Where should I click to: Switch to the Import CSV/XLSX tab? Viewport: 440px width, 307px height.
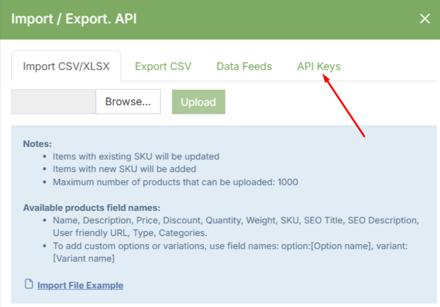click(66, 66)
